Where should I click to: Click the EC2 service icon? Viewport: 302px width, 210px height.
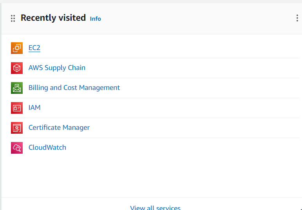(17, 48)
